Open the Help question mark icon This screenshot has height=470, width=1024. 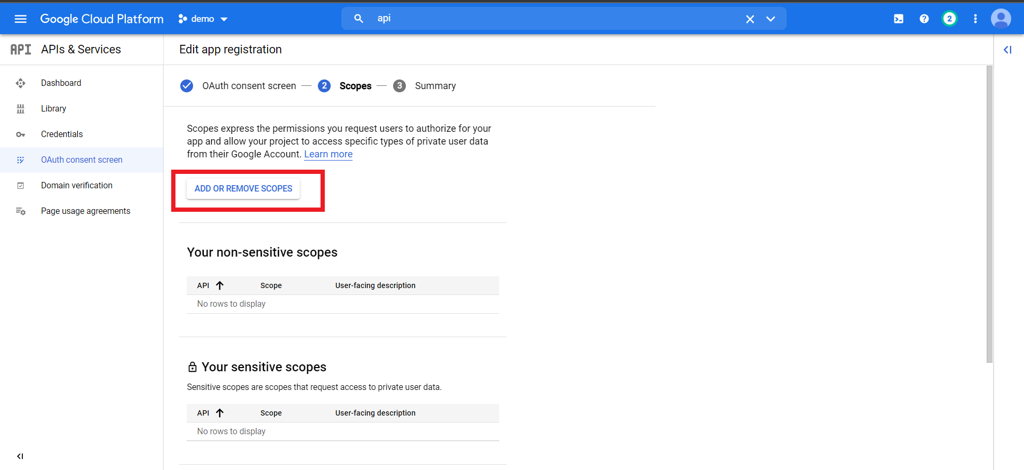(924, 19)
